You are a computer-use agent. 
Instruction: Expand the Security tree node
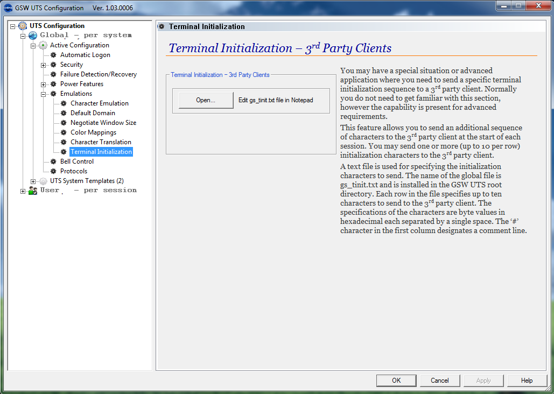[x=44, y=65]
